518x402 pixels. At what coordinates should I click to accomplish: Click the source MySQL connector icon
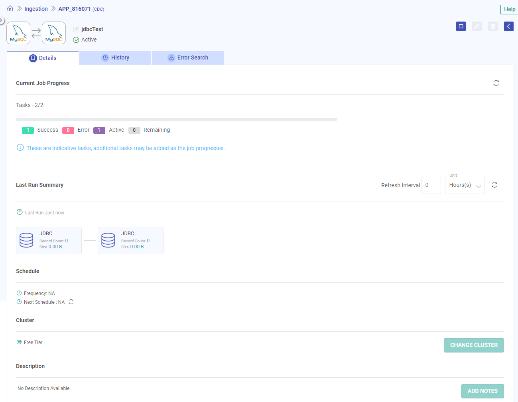point(18,33)
